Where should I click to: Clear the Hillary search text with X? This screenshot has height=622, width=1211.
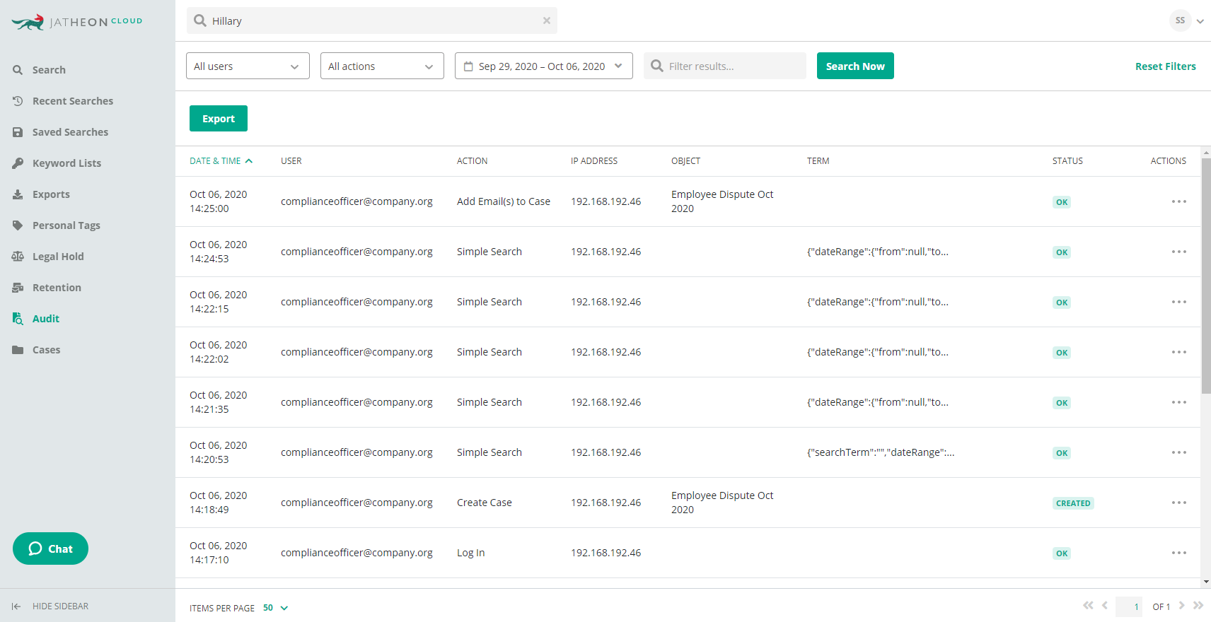[x=547, y=20]
